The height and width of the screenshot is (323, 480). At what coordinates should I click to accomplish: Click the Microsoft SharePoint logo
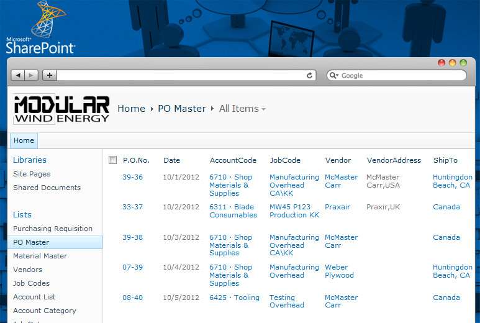pos(40,28)
